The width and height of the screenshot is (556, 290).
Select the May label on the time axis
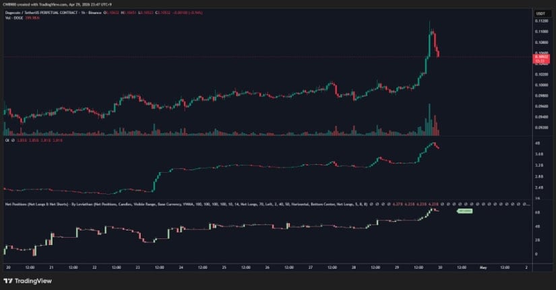tap(483, 268)
